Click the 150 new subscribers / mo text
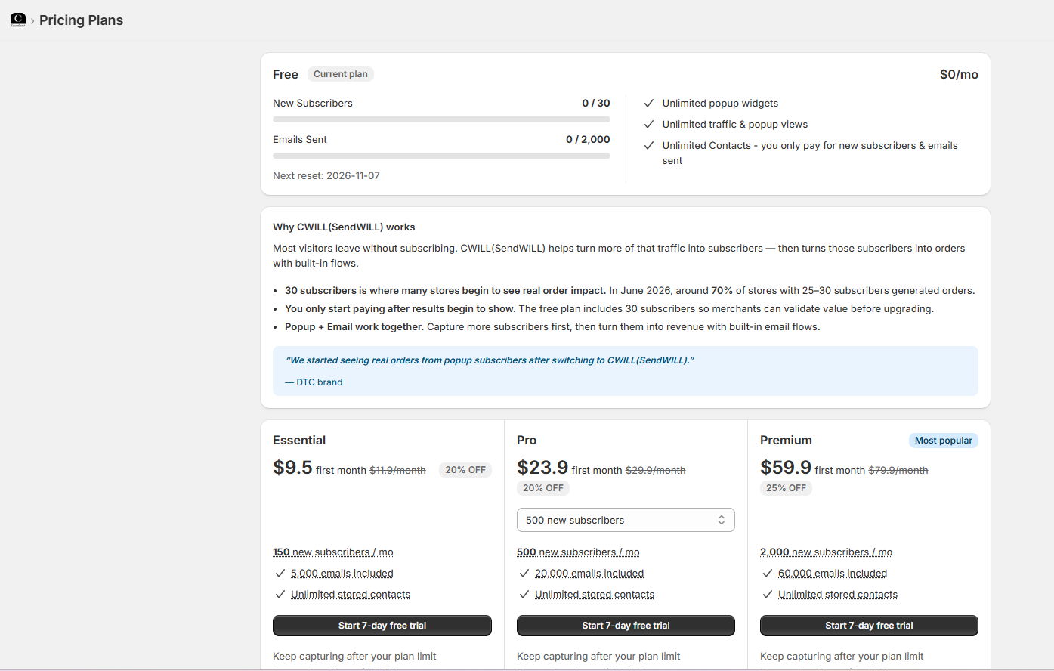Image resolution: width=1054 pixels, height=671 pixels. pos(333,552)
